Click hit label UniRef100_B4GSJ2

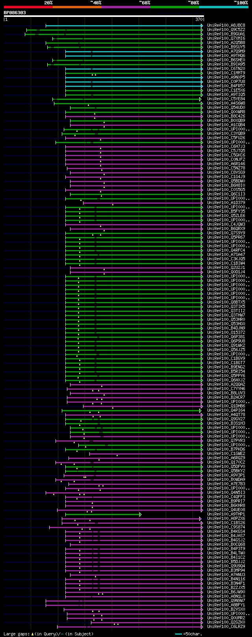(x=226, y=540)
